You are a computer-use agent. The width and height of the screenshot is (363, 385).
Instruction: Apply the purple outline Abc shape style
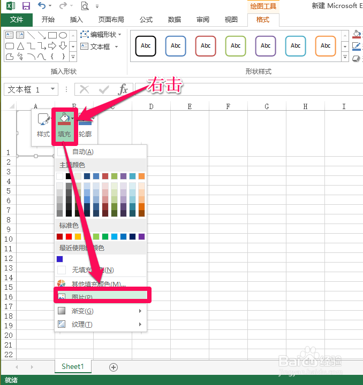(266, 46)
